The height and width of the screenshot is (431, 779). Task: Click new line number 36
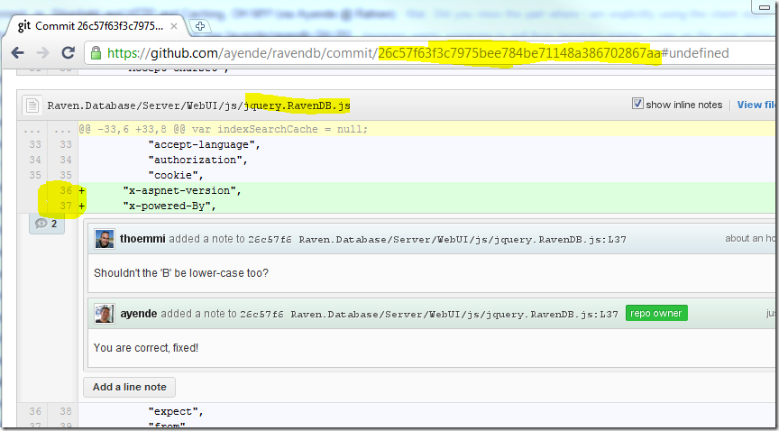coord(66,190)
